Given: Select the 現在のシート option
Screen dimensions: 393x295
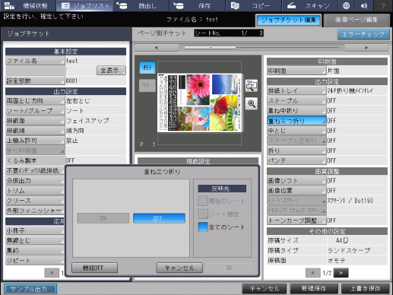Looking at the screenshot, I should click(222, 201).
